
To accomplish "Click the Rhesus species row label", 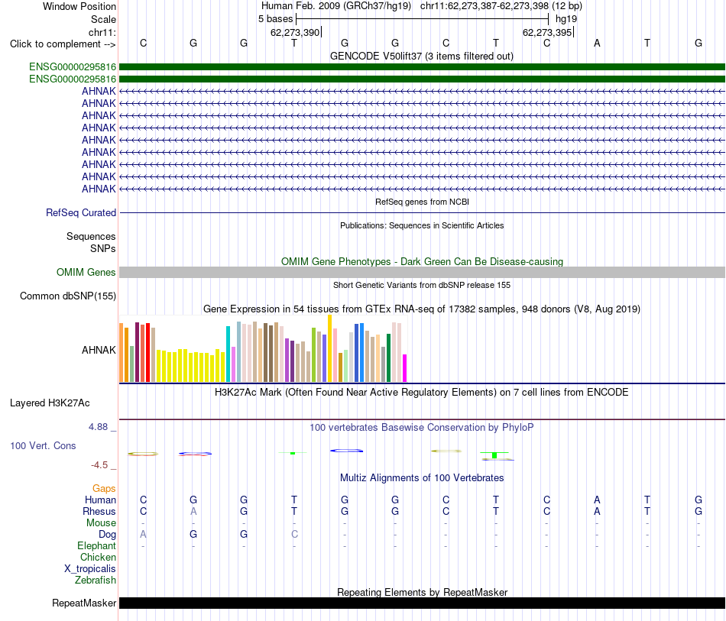I will (x=99, y=512).
